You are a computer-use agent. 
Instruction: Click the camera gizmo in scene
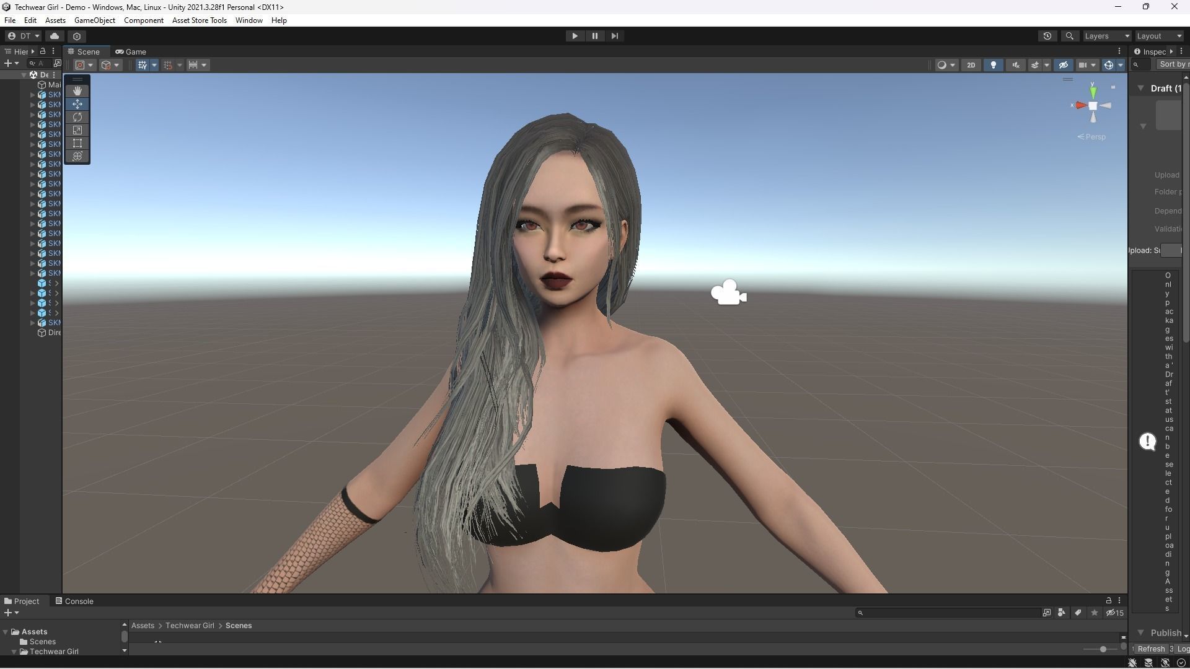click(728, 293)
